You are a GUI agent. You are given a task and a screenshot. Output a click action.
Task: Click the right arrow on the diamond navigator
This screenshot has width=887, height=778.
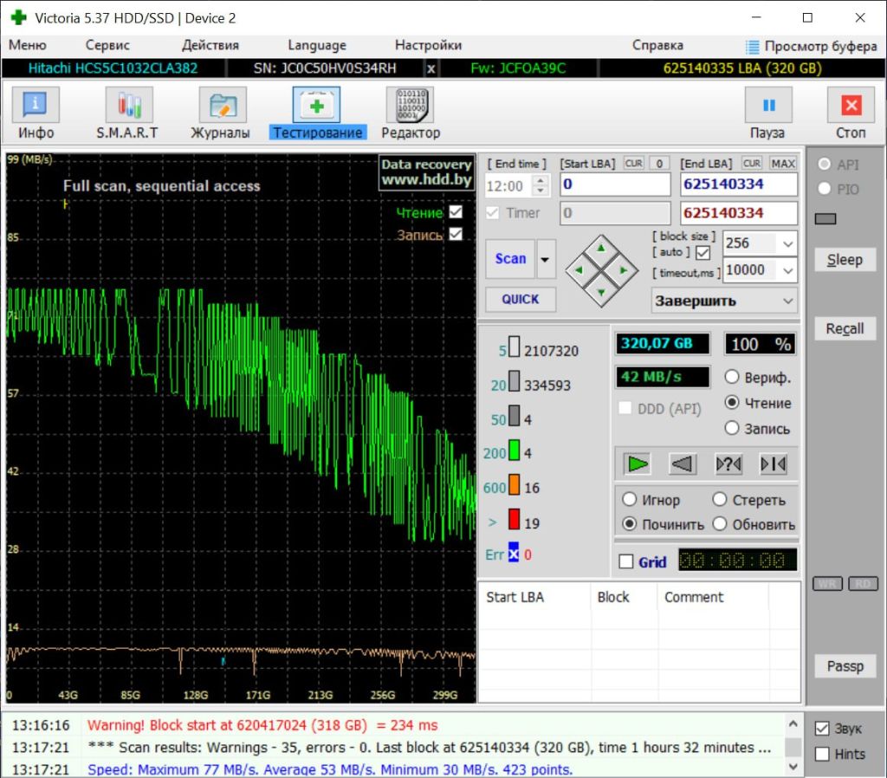point(624,270)
